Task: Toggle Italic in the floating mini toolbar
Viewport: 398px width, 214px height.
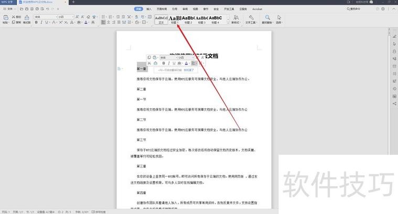Action: pos(168,63)
